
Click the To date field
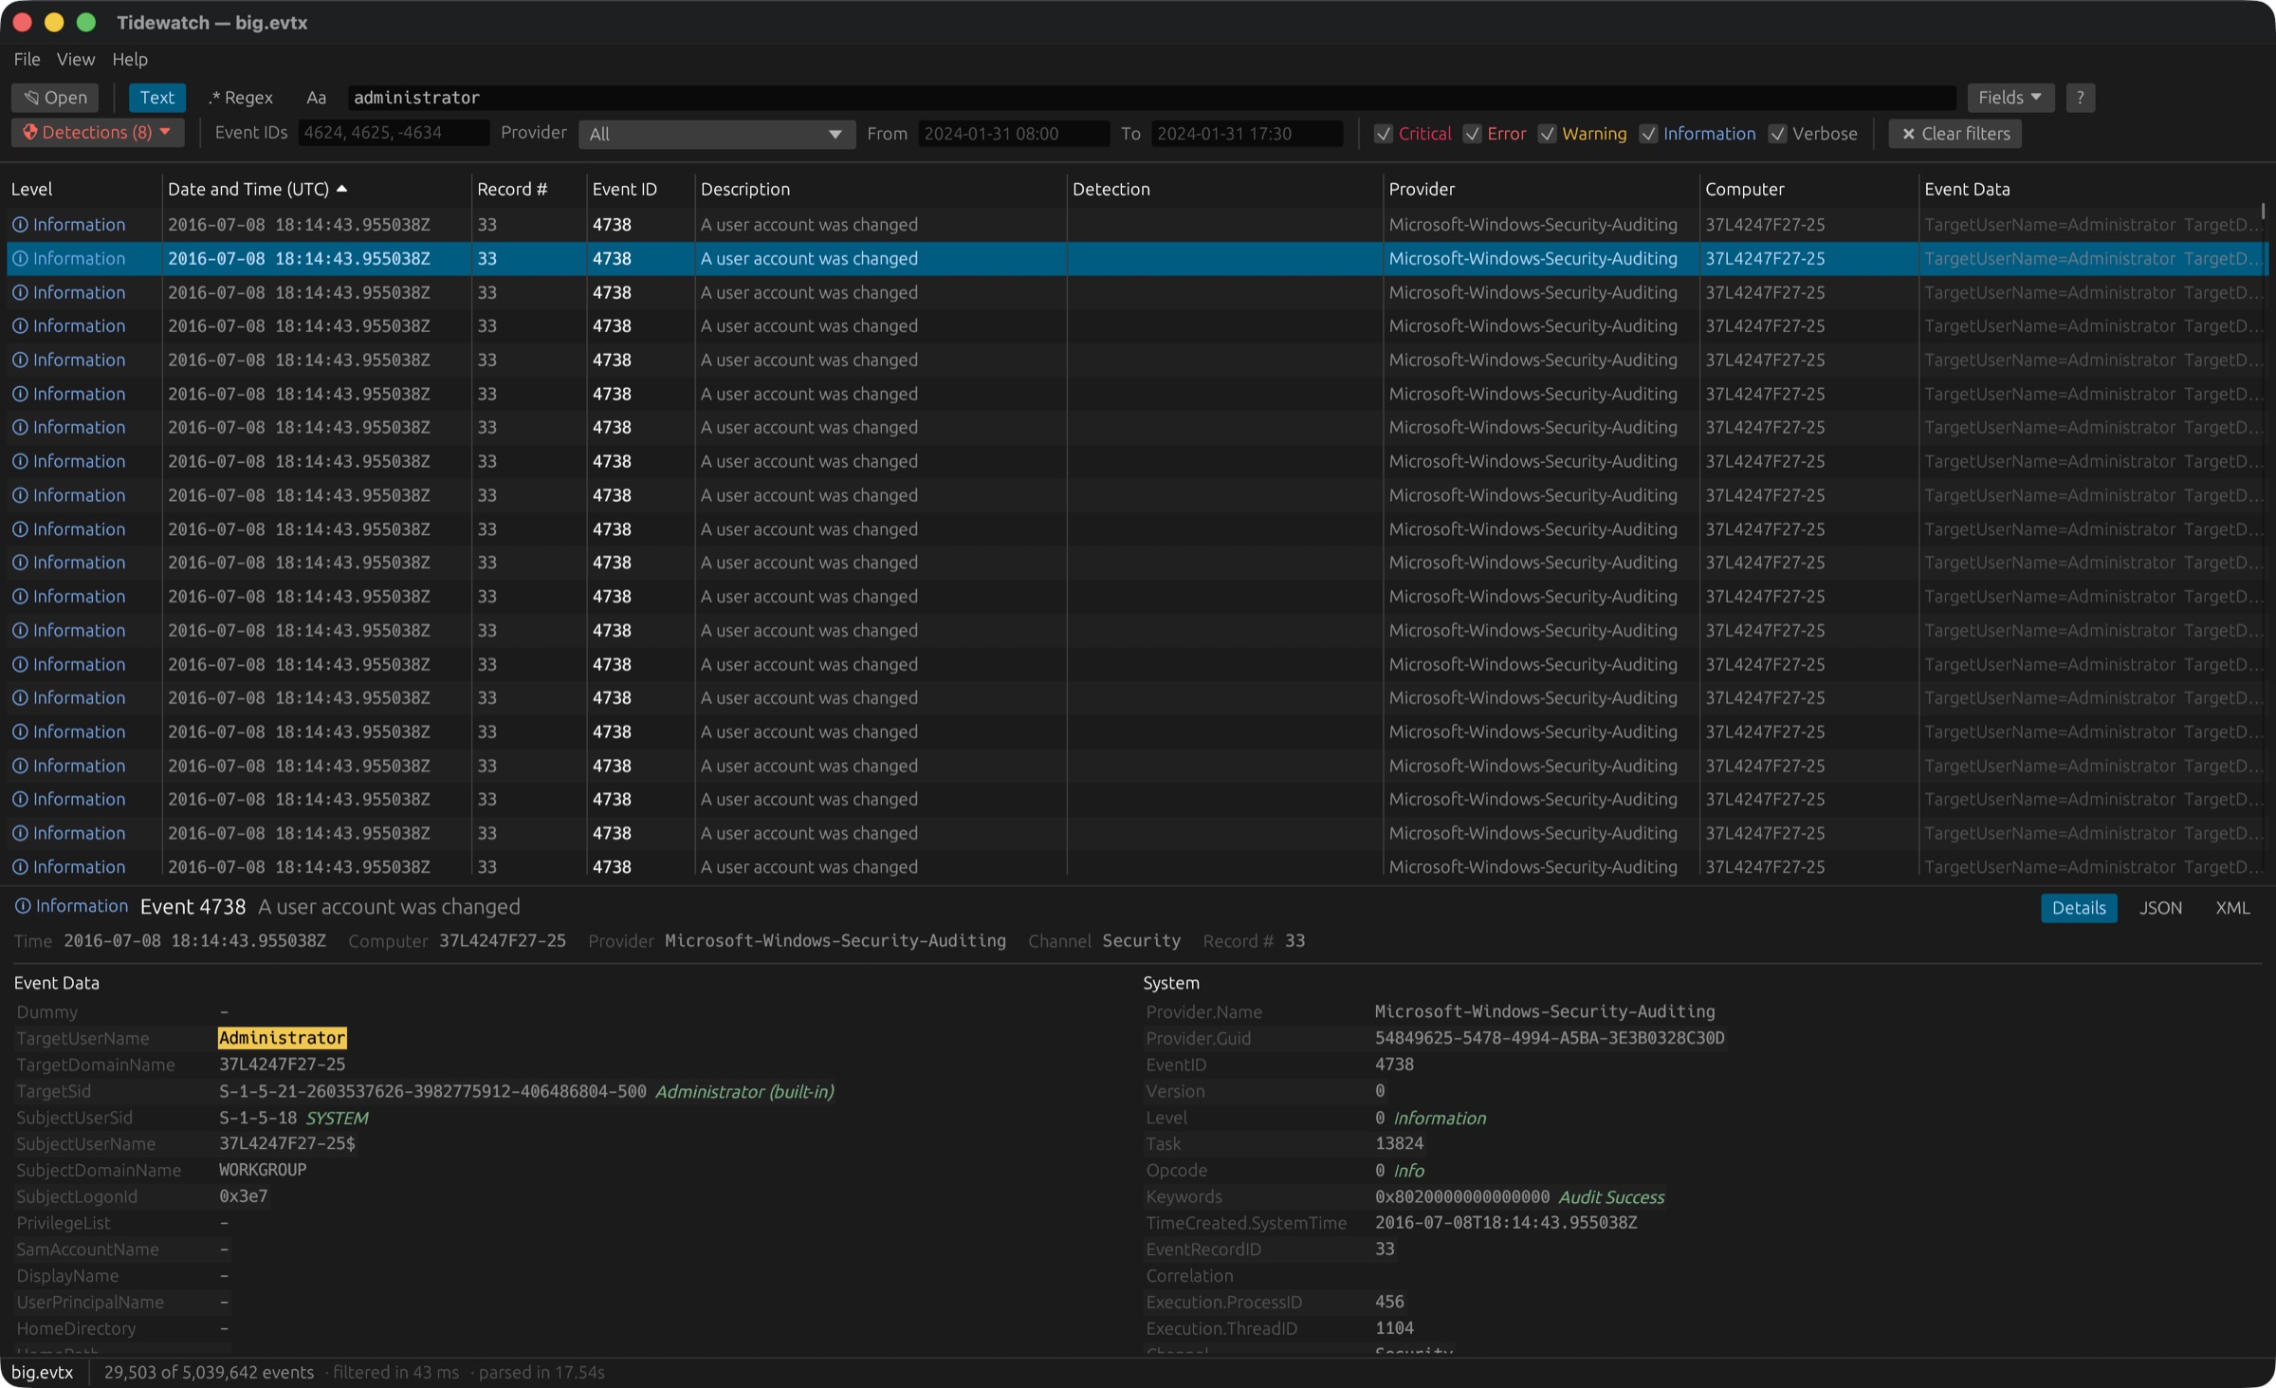pos(1246,134)
